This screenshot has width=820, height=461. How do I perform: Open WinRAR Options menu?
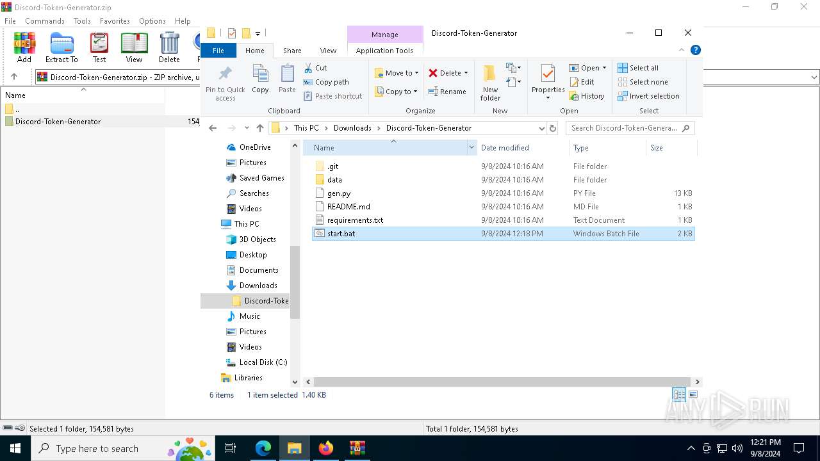(152, 20)
